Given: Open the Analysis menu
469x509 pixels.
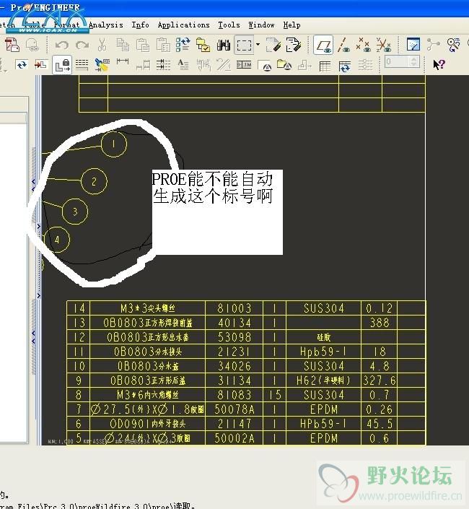Looking at the screenshot, I should click(106, 25).
